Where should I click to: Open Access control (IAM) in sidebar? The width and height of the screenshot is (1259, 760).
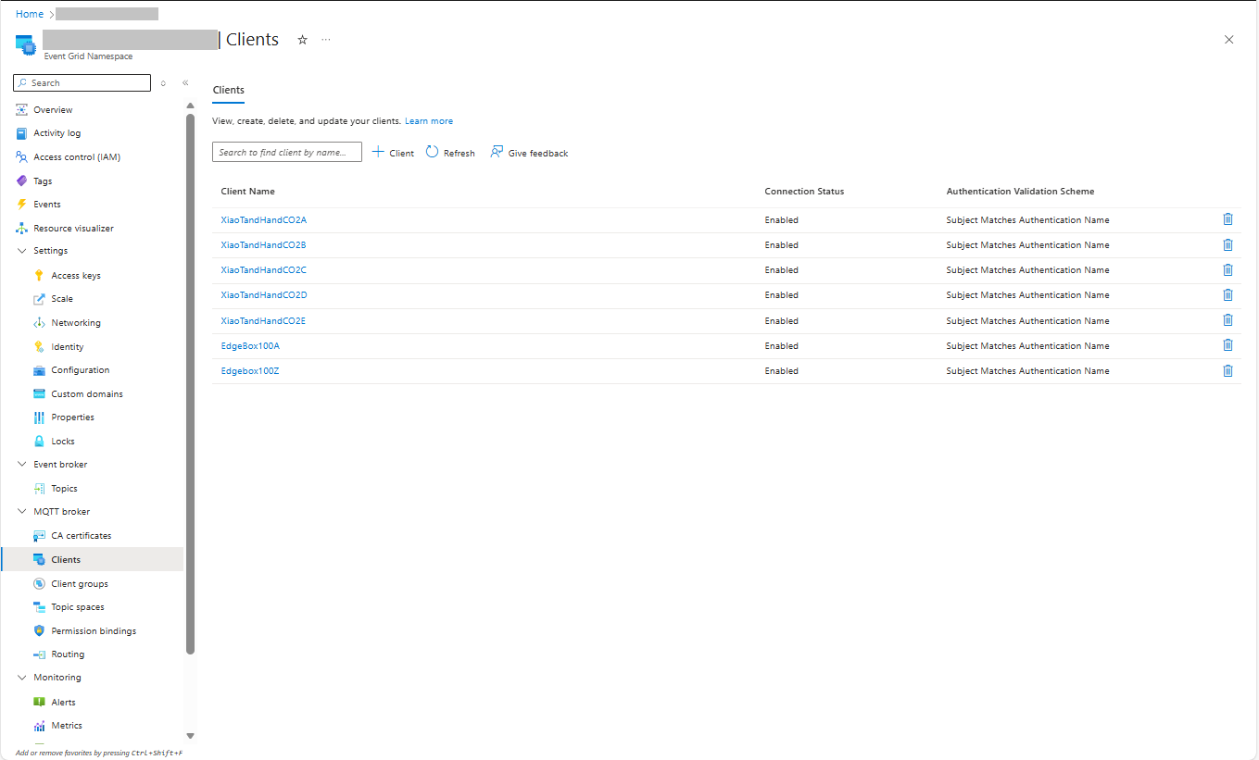coord(77,157)
